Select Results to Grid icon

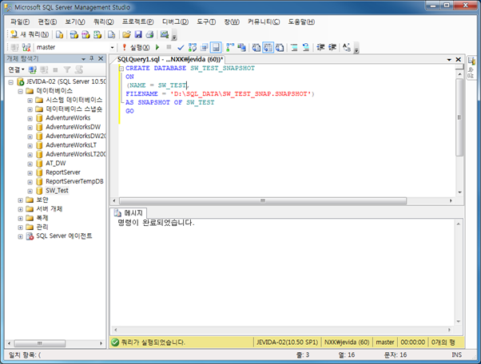[x=268, y=47]
